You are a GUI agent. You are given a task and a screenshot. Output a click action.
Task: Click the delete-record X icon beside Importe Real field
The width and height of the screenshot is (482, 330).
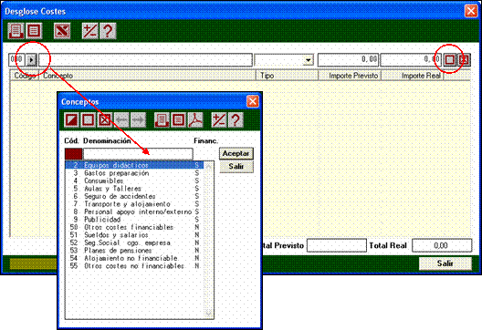point(464,59)
